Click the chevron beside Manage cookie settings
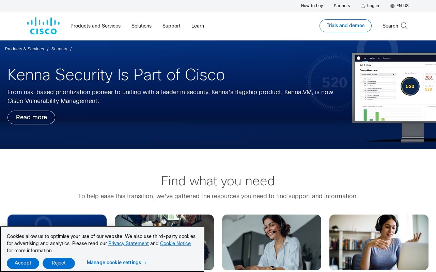The height and width of the screenshot is (272, 436). coord(146,263)
